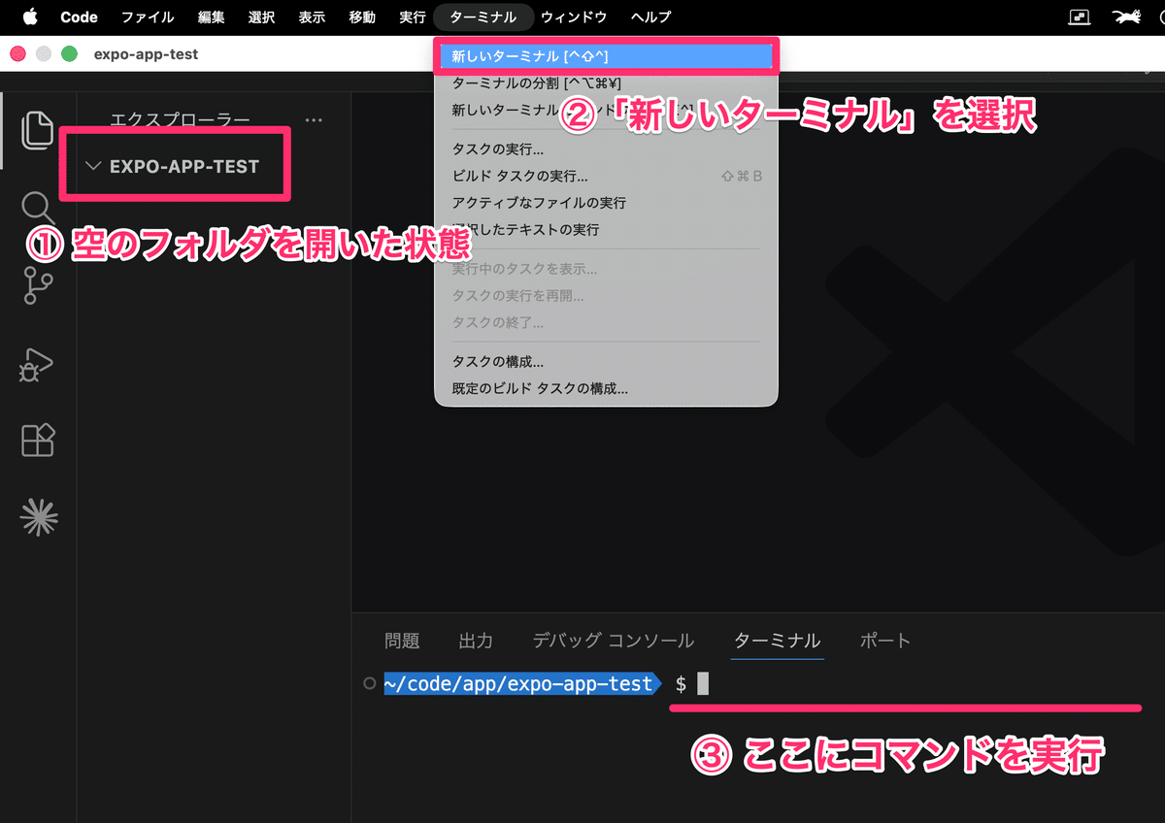Select タスクの構成... menu entry
Screen dimensions: 1165x823
click(606, 362)
